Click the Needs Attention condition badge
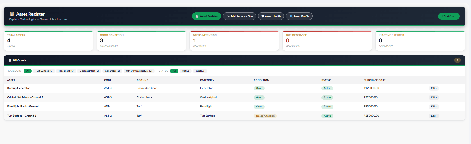This screenshot has width=471, height=144. pos(265,116)
